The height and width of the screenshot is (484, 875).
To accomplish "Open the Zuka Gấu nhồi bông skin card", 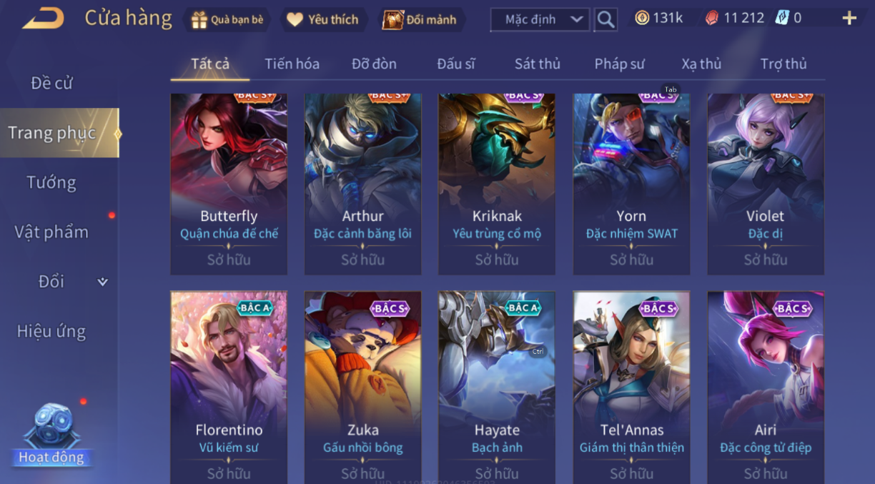I will pos(362,387).
